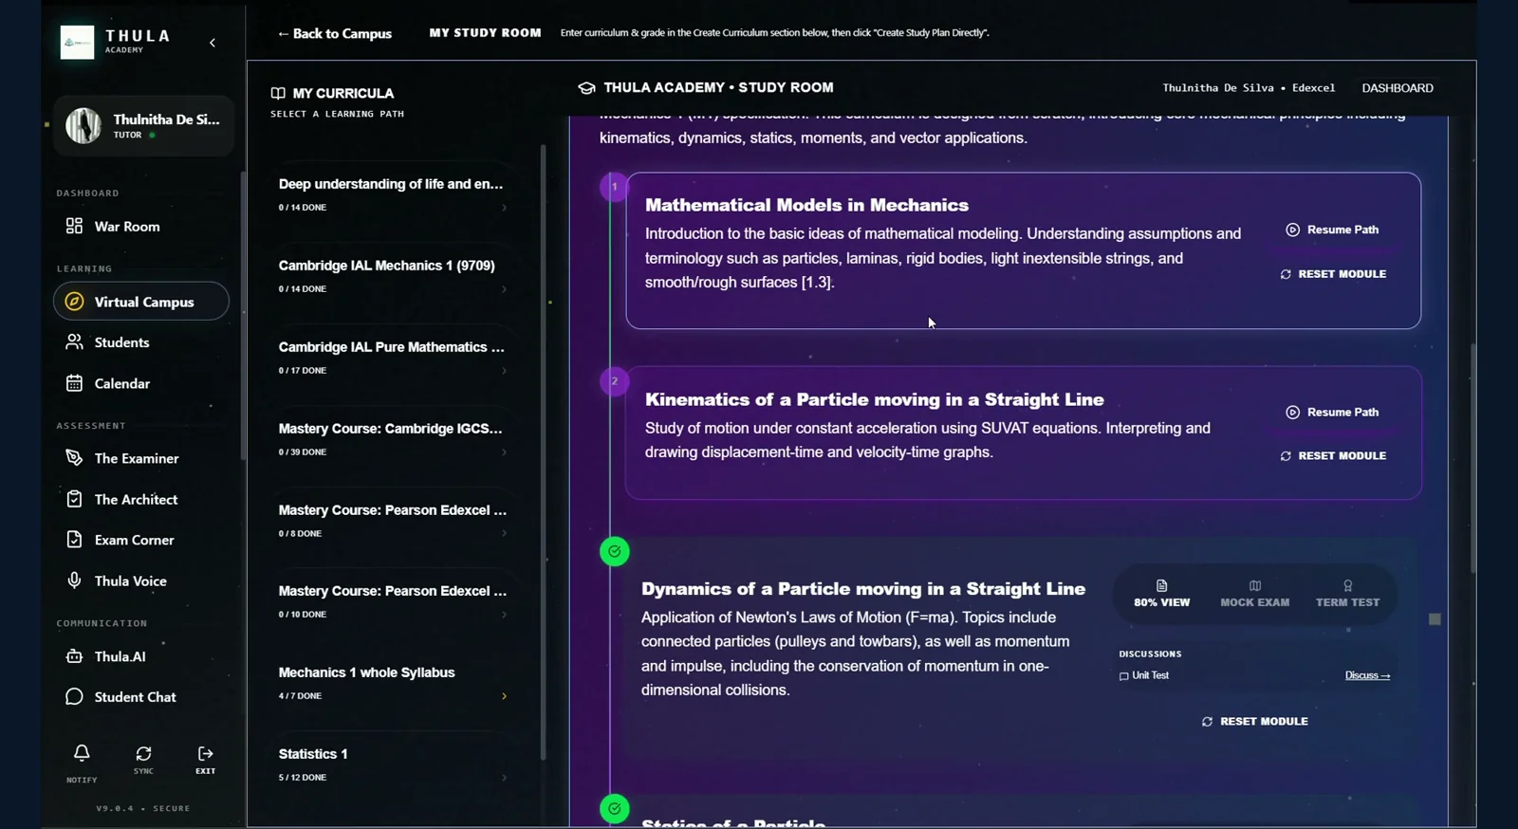Click the Thula Academy logo
This screenshot has width=1518, height=829.
pyautogui.click(x=77, y=43)
